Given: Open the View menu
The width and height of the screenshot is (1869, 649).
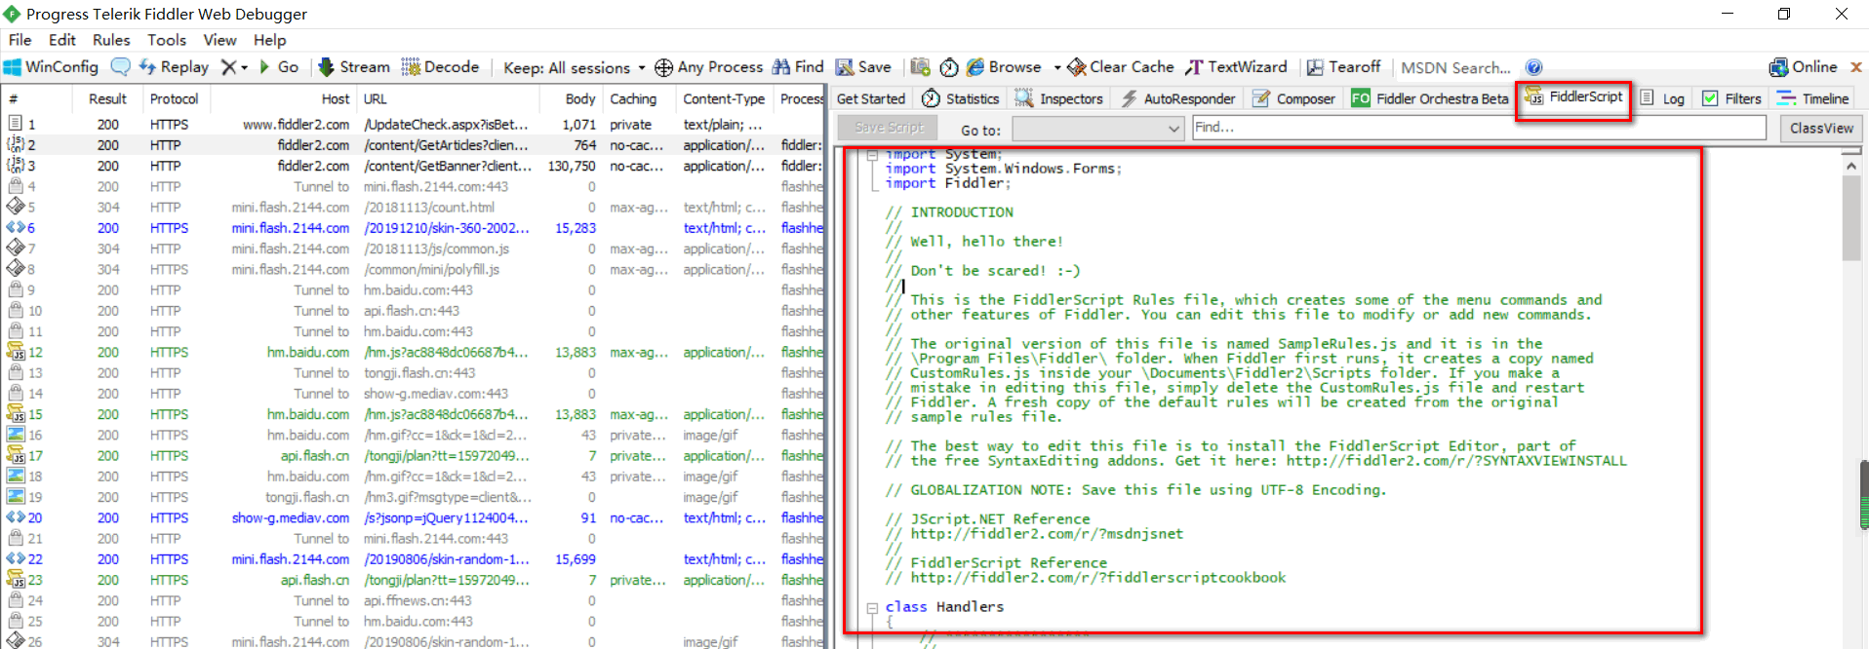Looking at the screenshot, I should pyautogui.click(x=219, y=40).
